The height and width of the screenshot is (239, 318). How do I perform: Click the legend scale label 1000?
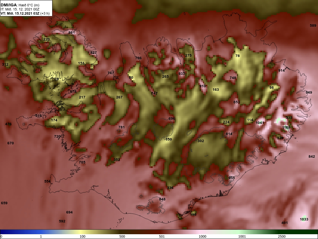coord(202,236)
